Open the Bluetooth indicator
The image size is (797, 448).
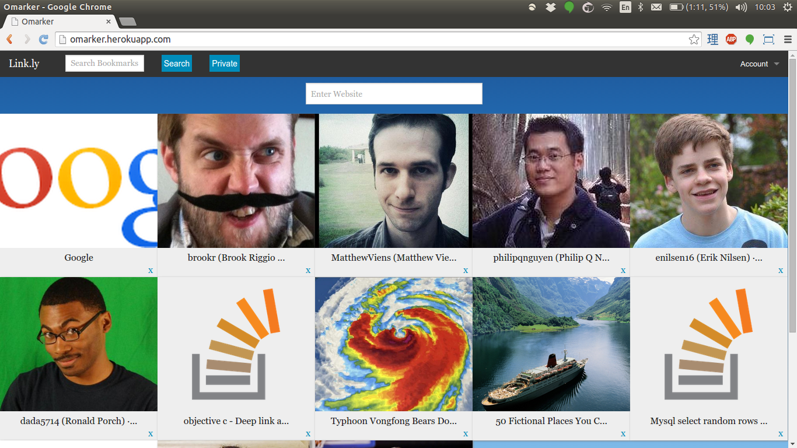tap(640, 7)
